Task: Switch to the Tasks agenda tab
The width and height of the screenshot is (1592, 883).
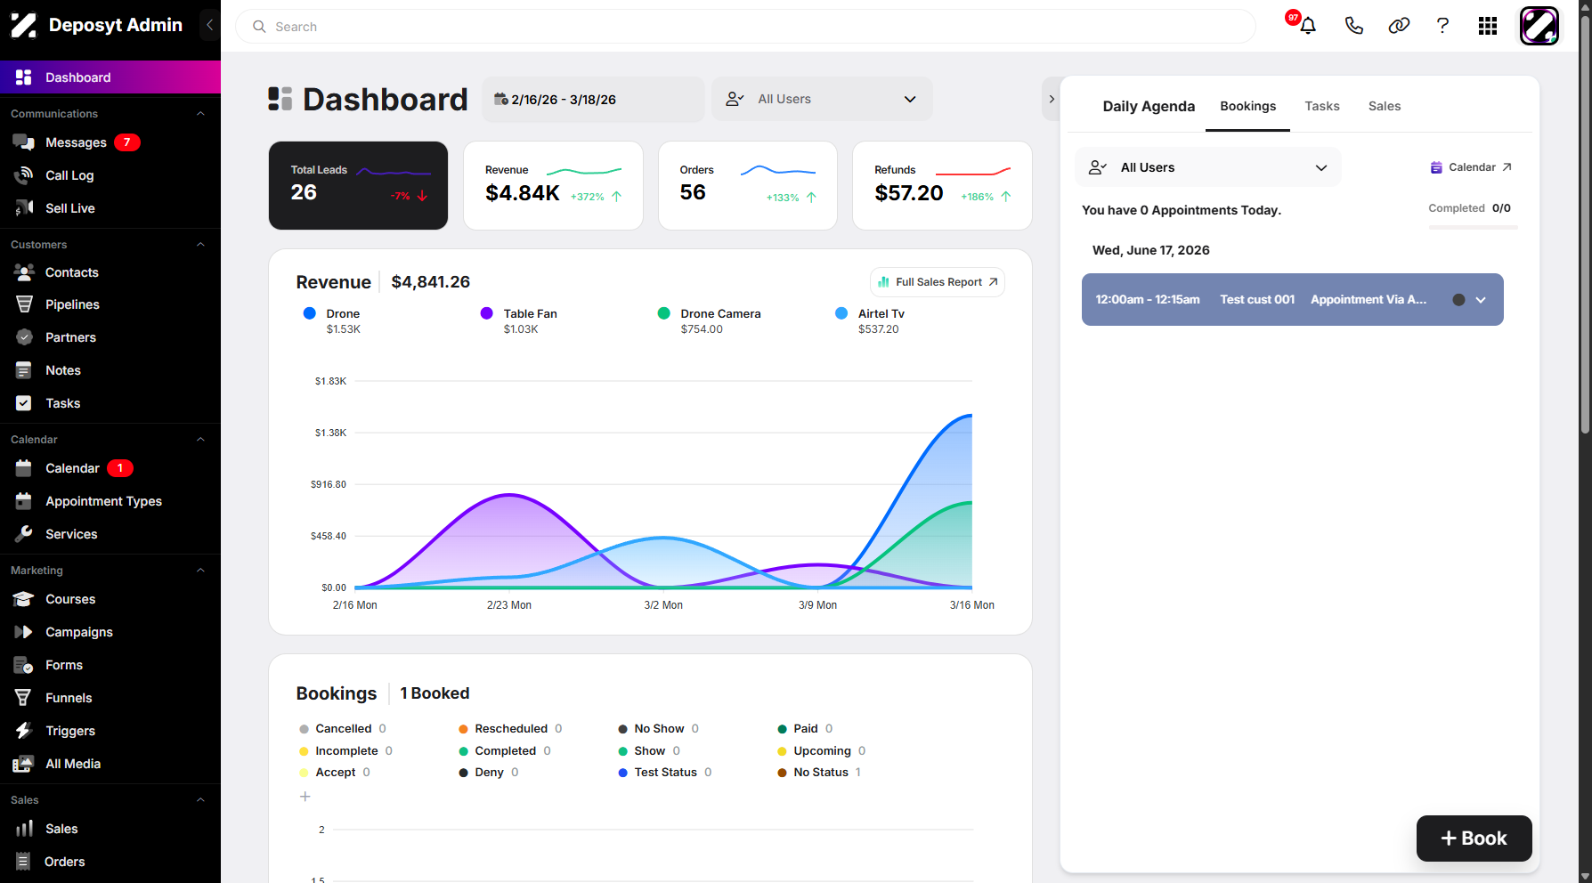Action: 1322,106
